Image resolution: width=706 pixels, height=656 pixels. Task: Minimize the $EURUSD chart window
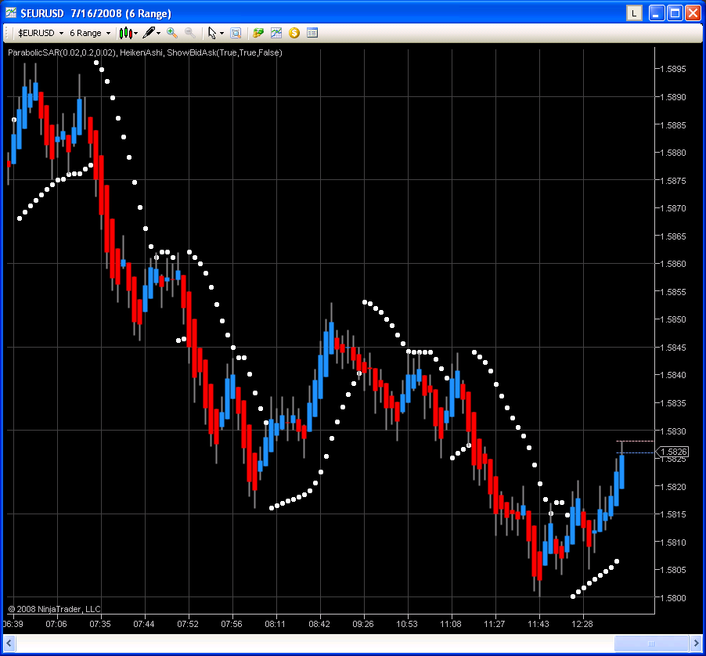[x=657, y=13]
